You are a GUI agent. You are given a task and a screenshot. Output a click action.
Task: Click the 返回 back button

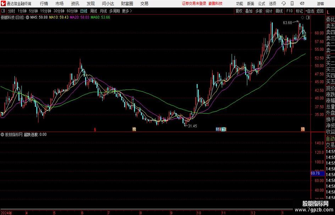(320, 11)
